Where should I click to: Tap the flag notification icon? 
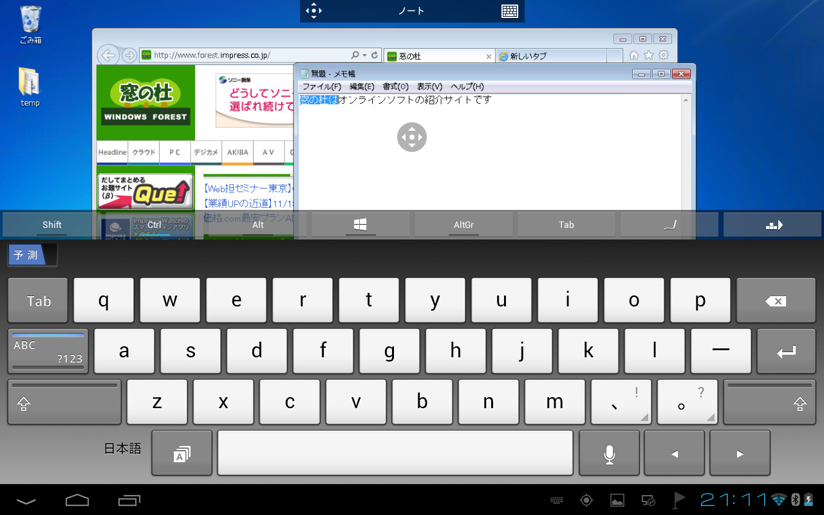680,500
